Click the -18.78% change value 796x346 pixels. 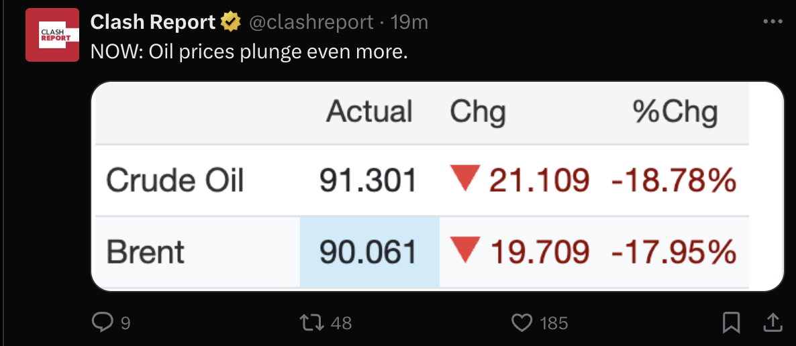[x=673, y=180]
